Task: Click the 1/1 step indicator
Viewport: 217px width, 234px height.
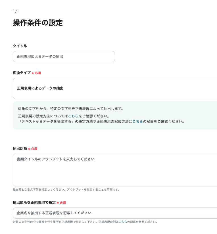Action: pos(16,11)
